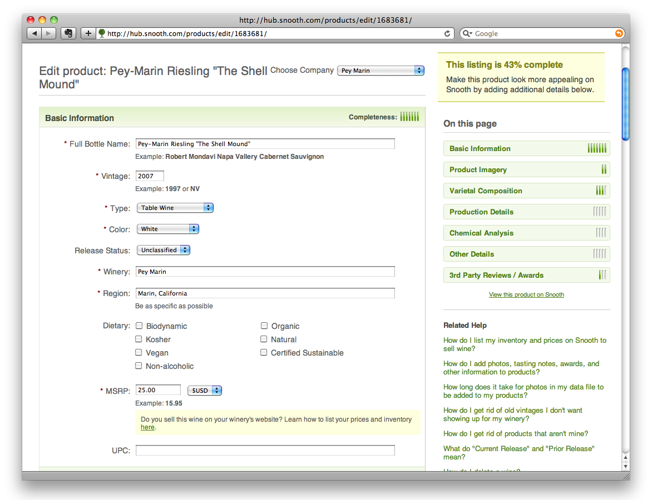Check the Non-alcoholic dietary option

(139, 366)
